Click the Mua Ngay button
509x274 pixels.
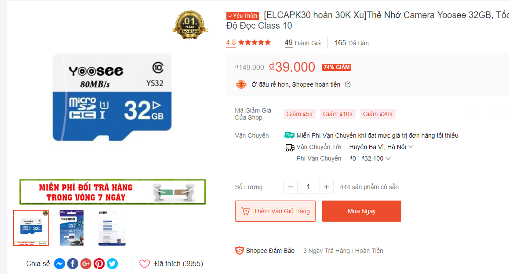pyautogui.click(x=362, y=211)
